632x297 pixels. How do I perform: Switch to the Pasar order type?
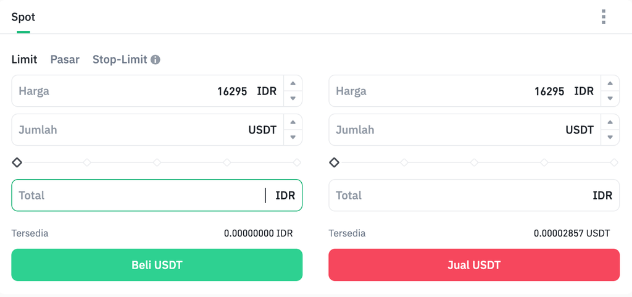point(65,59)
